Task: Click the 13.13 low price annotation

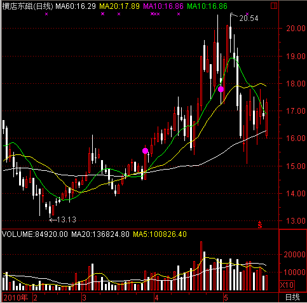Action: [x=66, y=220]
